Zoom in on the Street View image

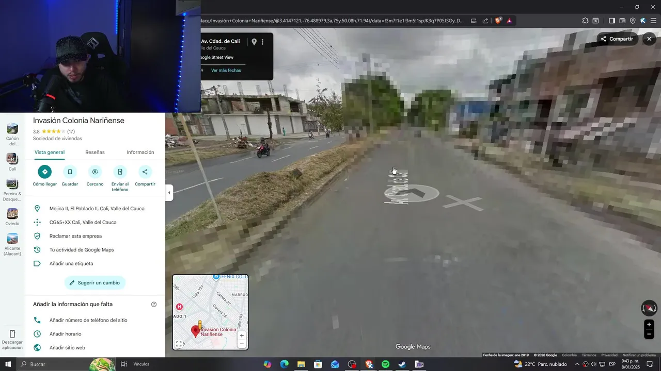coord(649,325)
